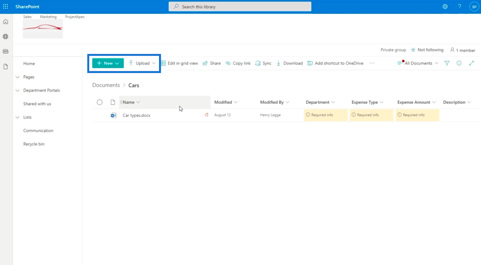Go to SharePoint home icon in rail
Viewport: 481px width, 265px height.
pos(5,22)
